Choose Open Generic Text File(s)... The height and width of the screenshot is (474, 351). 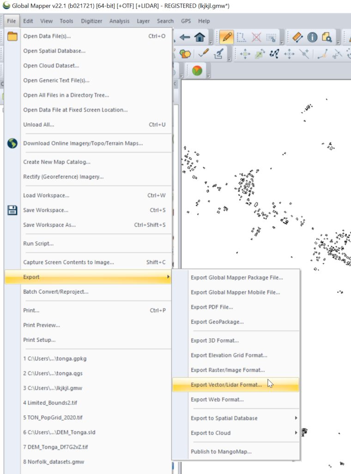click(x=88, y=81)
